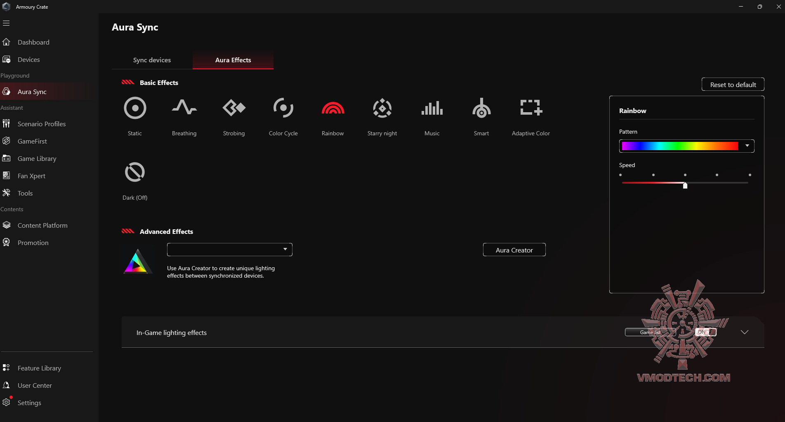785x422 pixels.
Task: Click the Settings gear icon
Action: (x=6, y=403)
